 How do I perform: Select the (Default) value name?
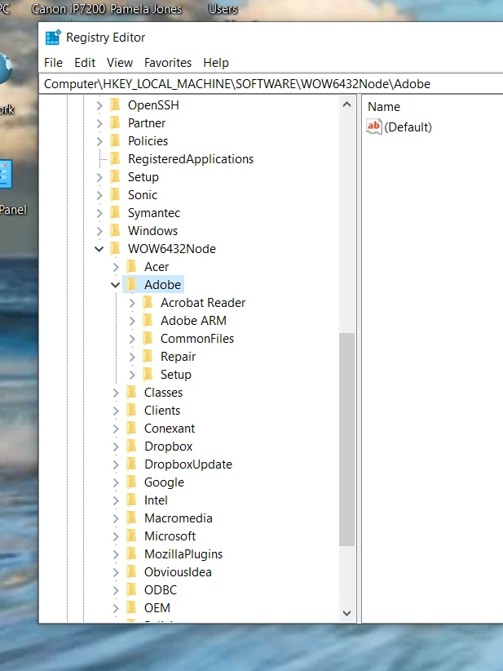pos(408,127)
